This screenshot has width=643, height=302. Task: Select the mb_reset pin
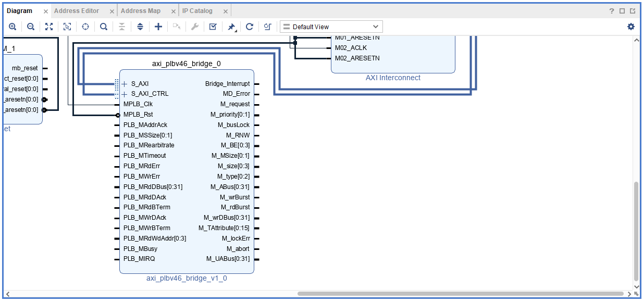(24, 68)
